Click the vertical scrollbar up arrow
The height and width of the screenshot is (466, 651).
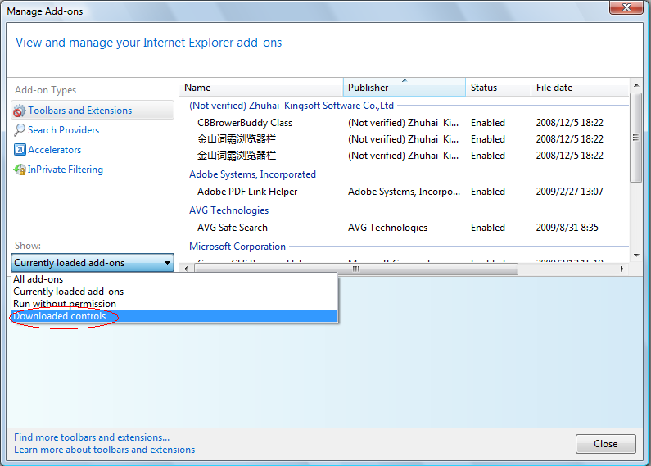pyautogui.click(x=636, y=85)
